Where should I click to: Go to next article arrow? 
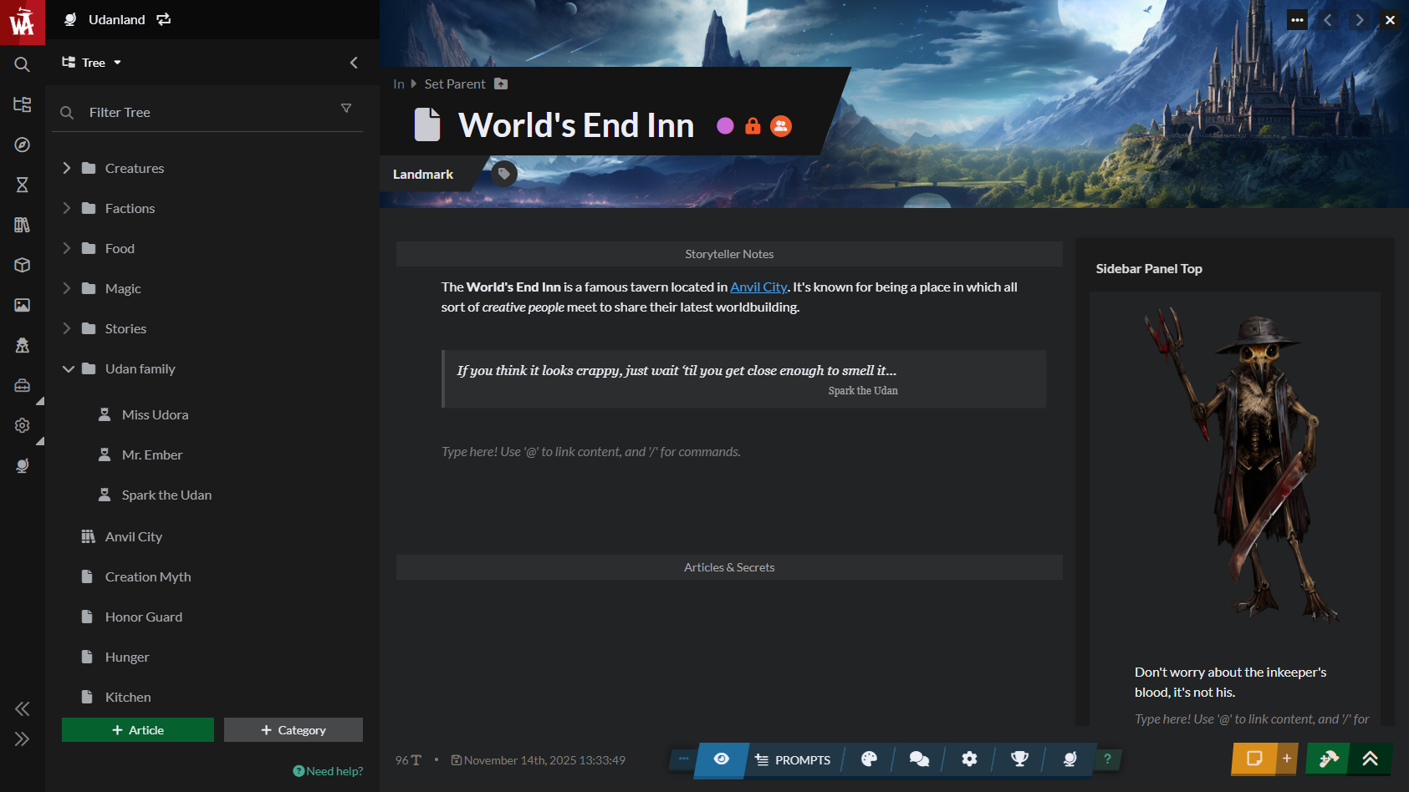pos(1360,20)
